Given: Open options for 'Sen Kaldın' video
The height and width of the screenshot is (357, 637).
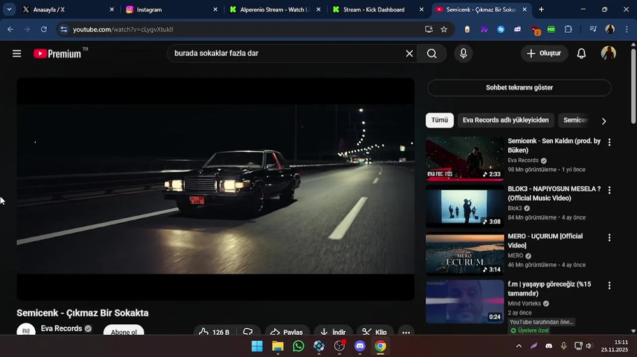Looking at the screenshot, I should [609, 142].
